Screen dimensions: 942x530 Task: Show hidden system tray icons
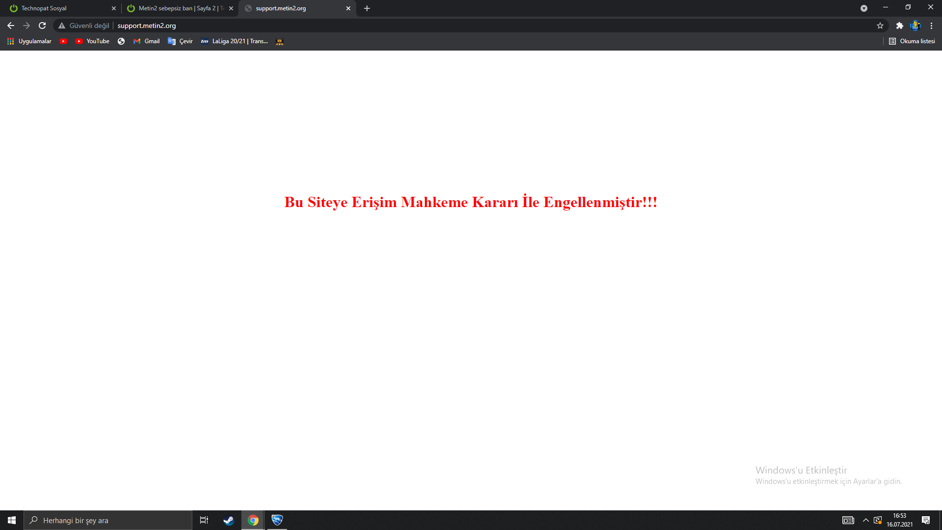(865, 520)
